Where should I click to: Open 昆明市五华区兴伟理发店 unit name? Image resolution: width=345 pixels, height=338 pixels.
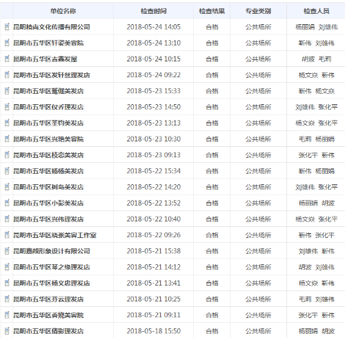(48, 219)
